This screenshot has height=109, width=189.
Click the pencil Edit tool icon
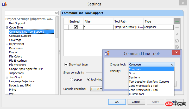click(177, 34)
